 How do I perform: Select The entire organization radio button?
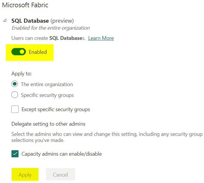pyautogui.click(x=15, y=84)
